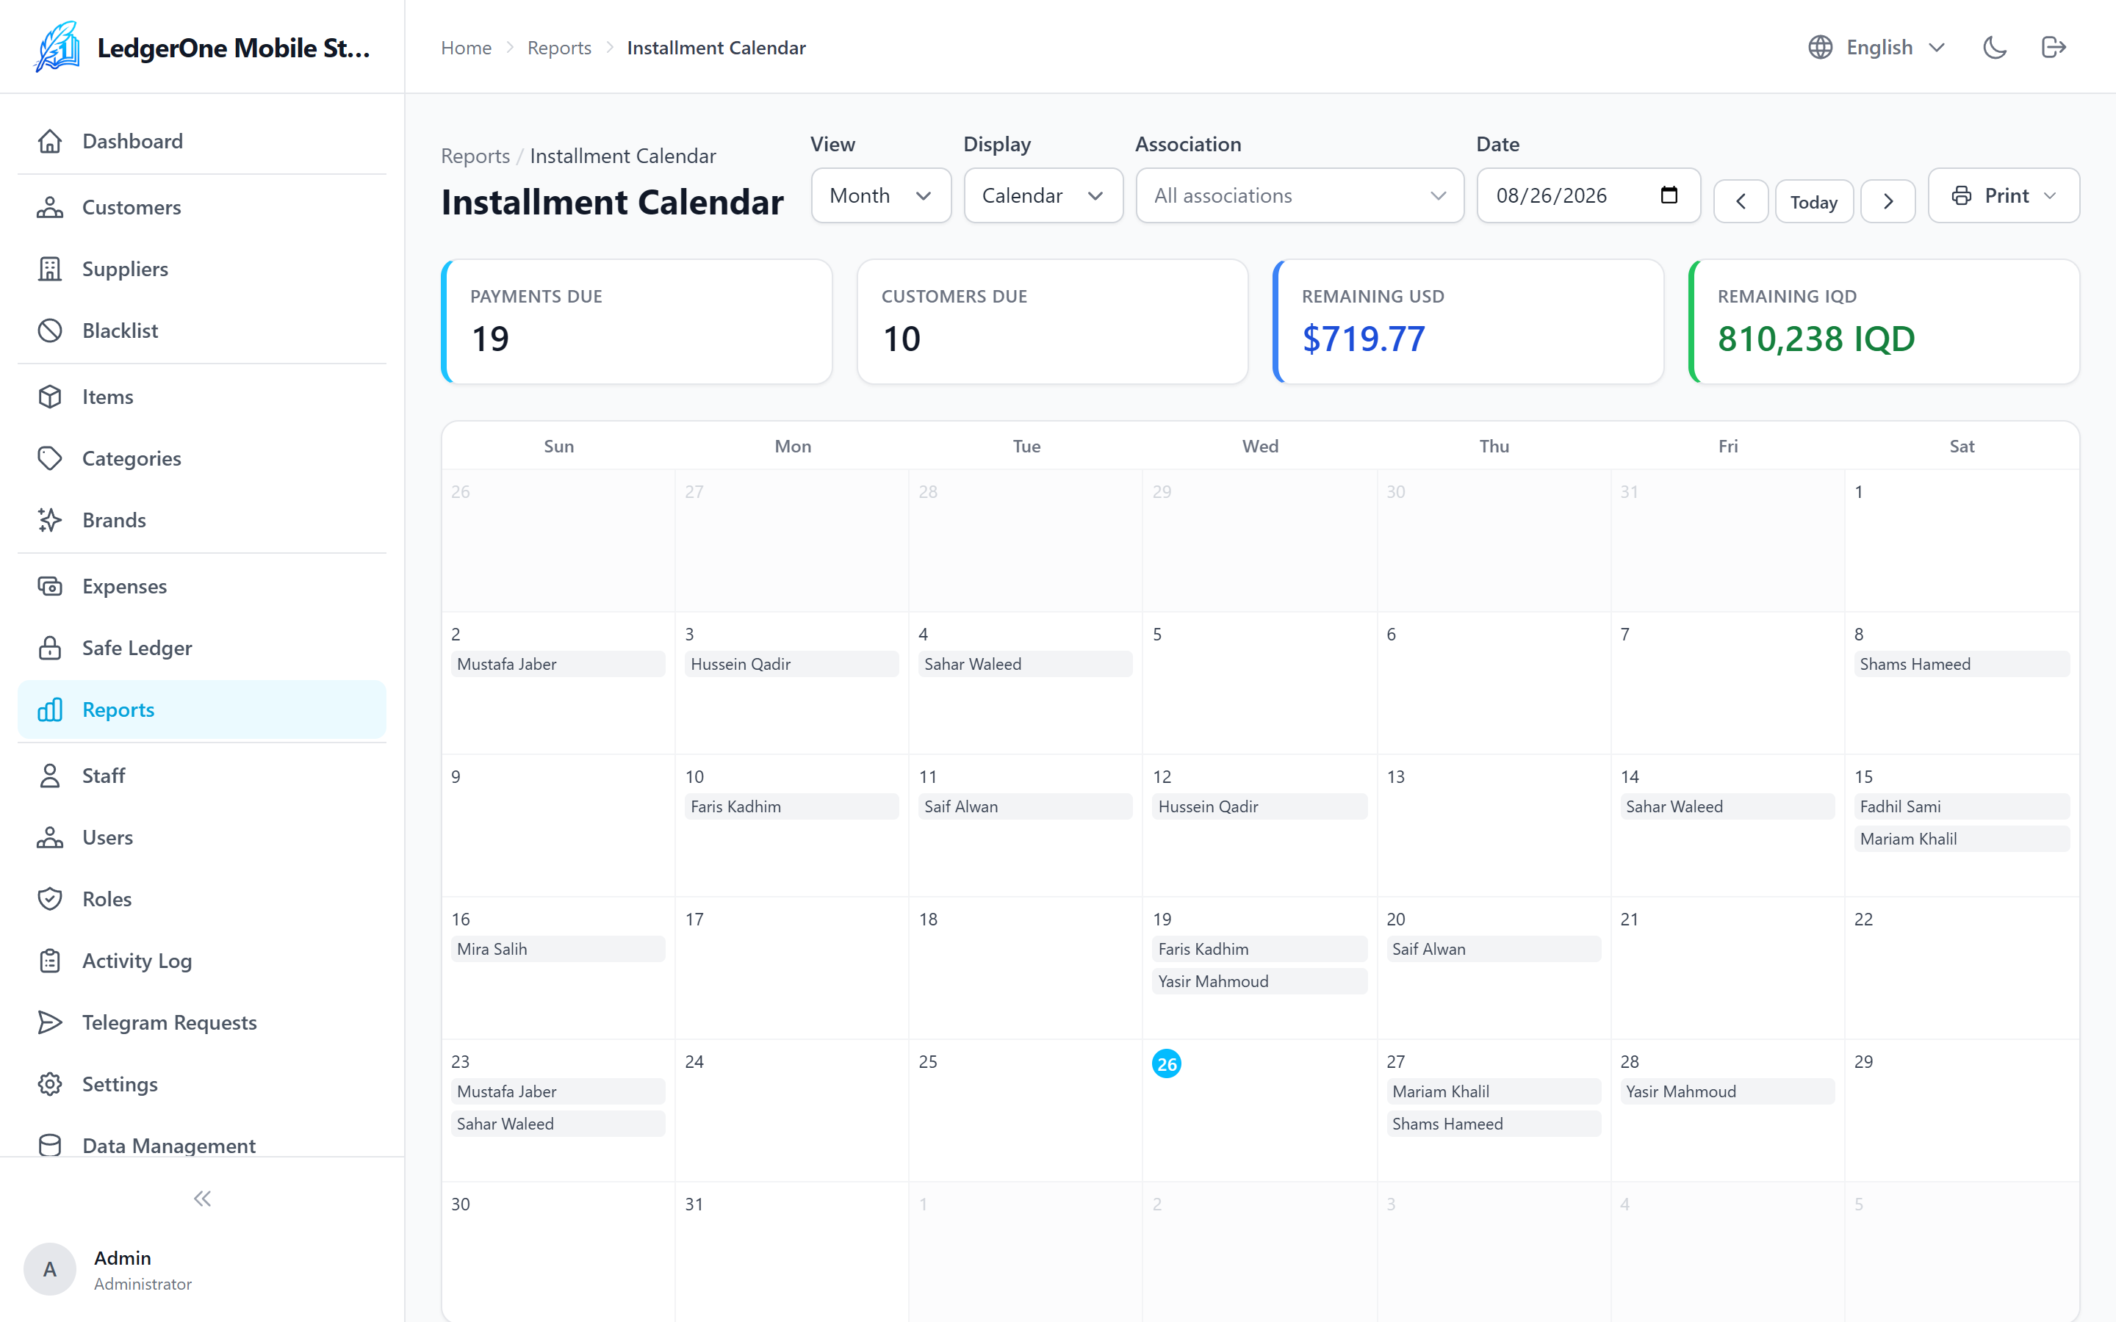The width and height of the screenshot is (2116, 1322).
Task: Go to next month arrow
Action: click(x=1888, y=201)
